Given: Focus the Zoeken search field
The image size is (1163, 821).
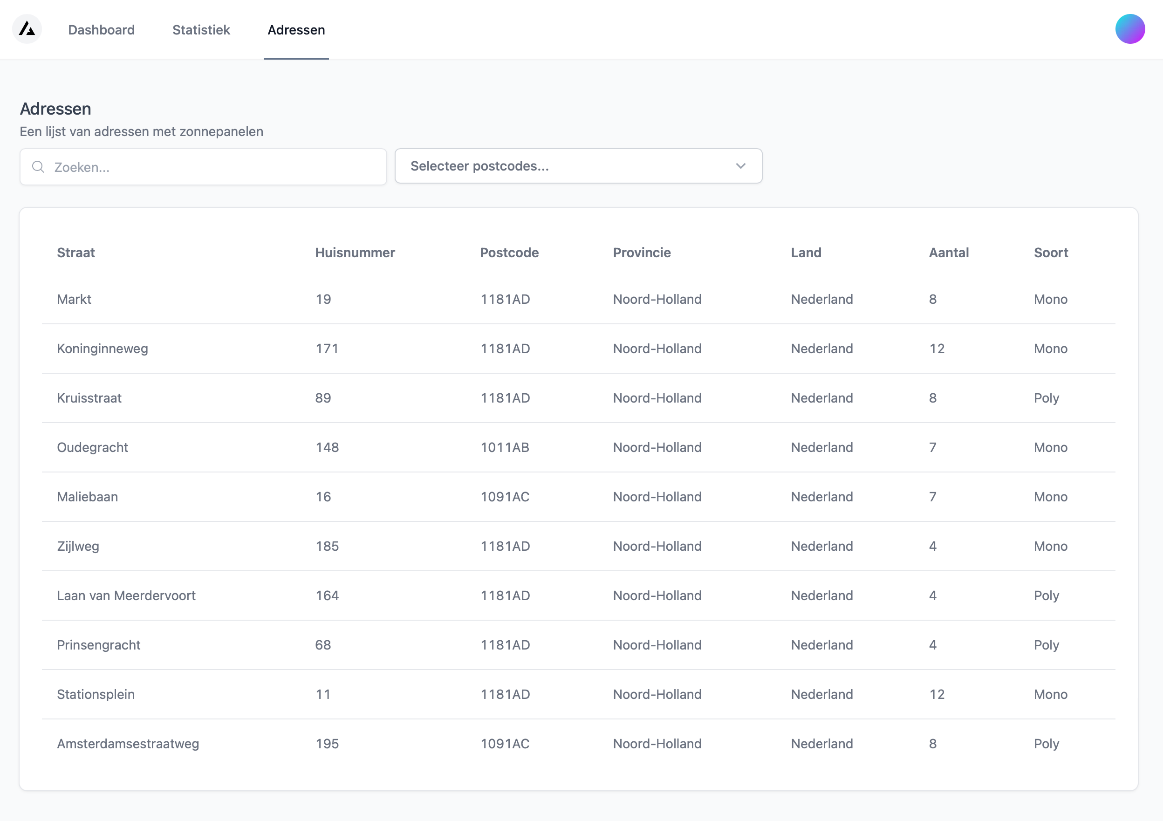Looking at the screenshot, I should (203, 167).
